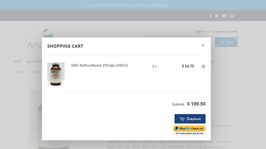Close the Shopping Cart dialog
The height and width of the screenshot is (149, 266).
(203, 45)
